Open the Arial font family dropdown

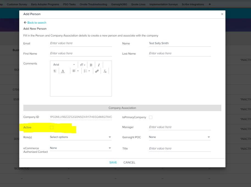point(64,65)
